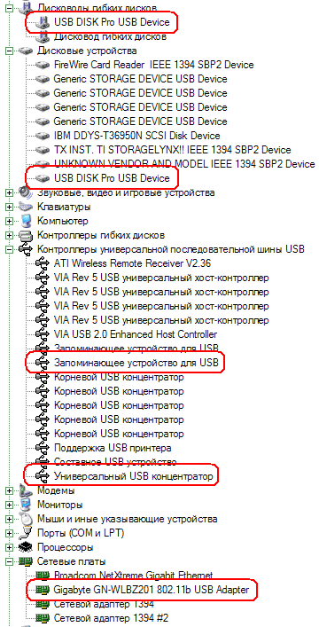Click the port icon beside Порты (COM и LPT)

(x=25, y=533)
